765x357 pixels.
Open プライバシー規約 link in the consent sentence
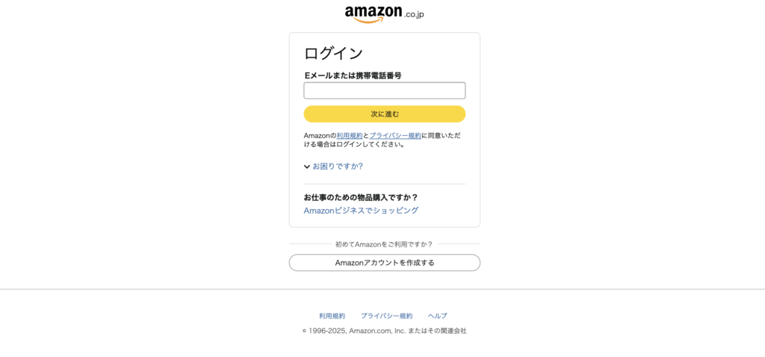(395, 136)
